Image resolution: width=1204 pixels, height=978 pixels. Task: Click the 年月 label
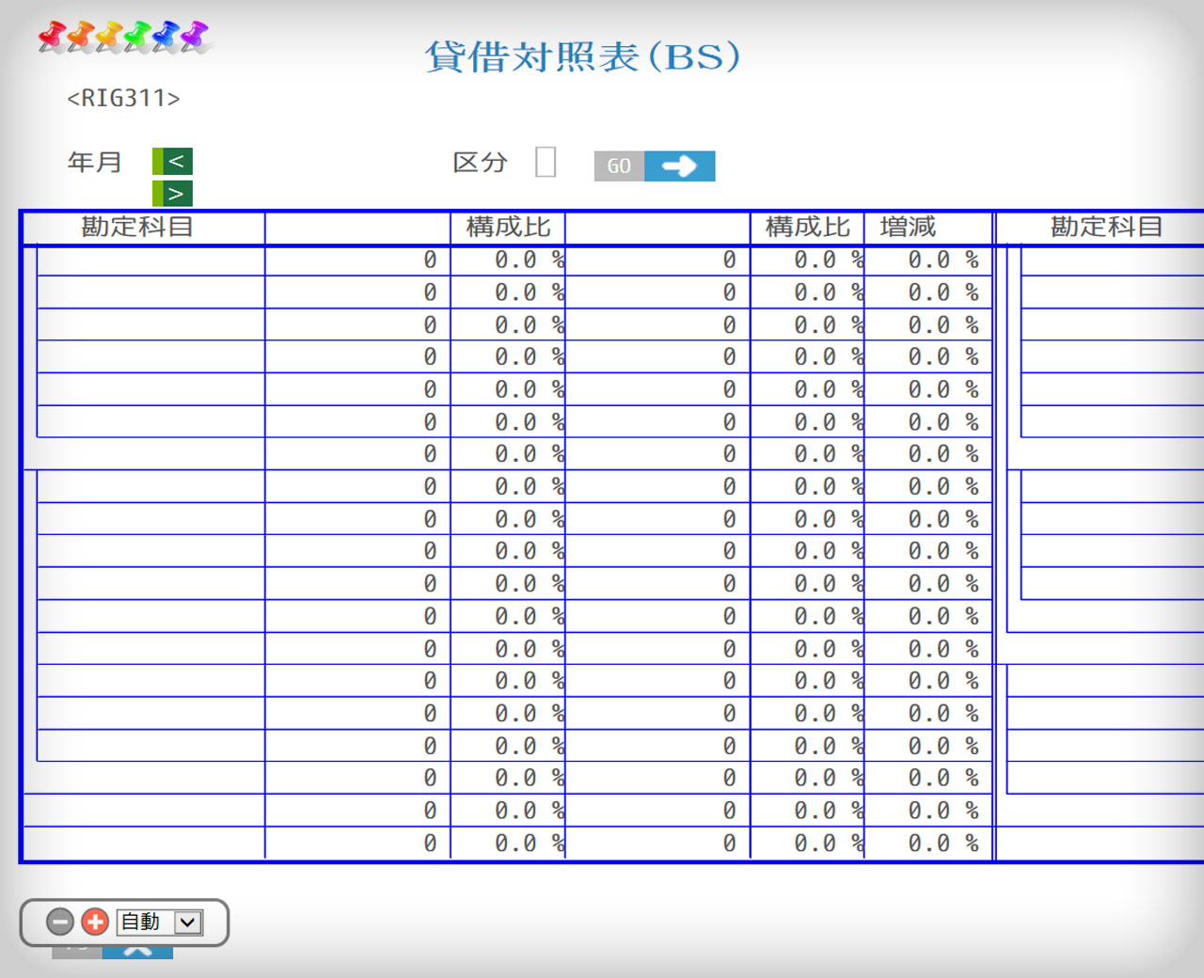point(94,162)
